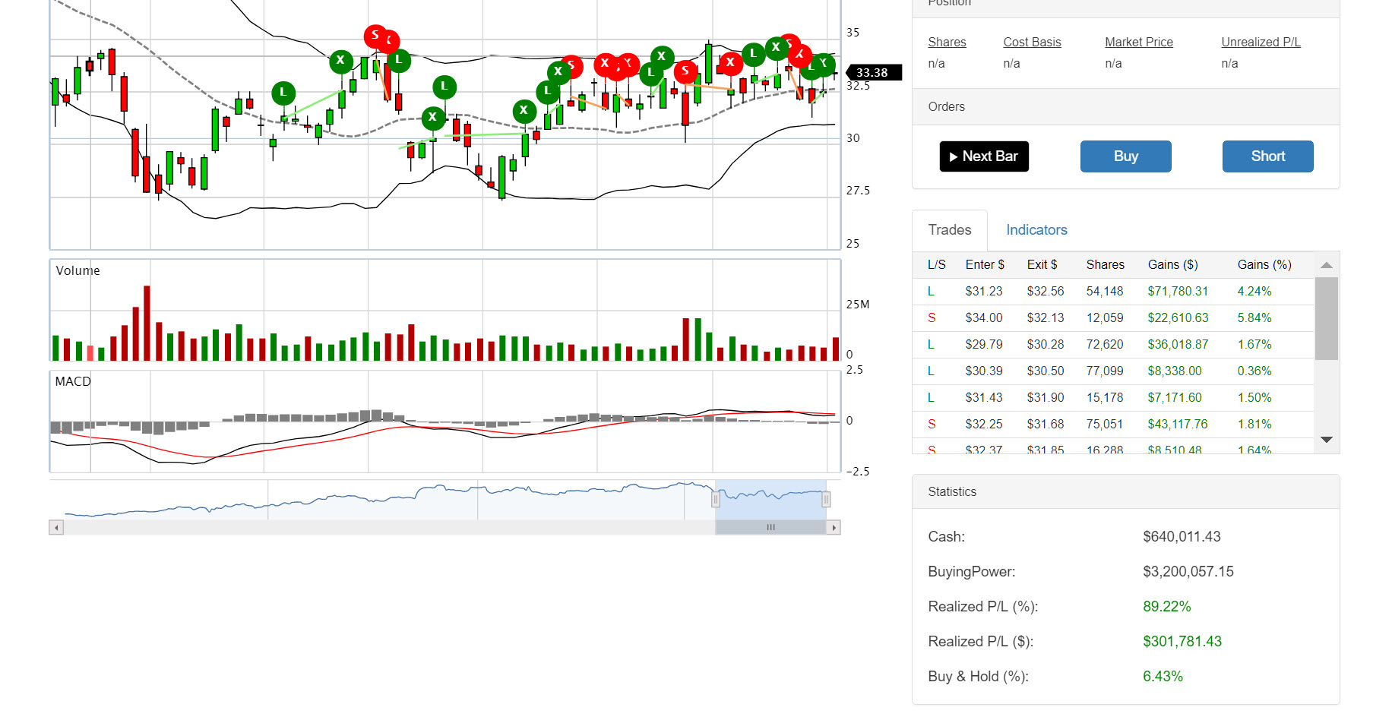The width and height of the screenshot is (1392, 720).
Task: Select the 72,620 shares cell
Action: coord(1105,345)
